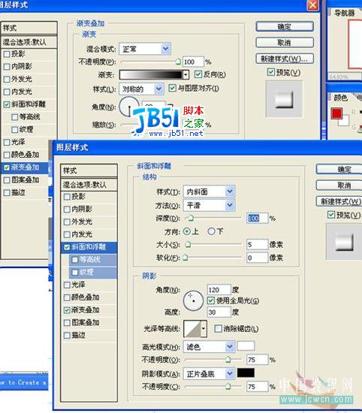362x413 pixels.
Task: Check 图案叠加 in front dialog list
Action: pyautogui.click(x=67, y=323)
